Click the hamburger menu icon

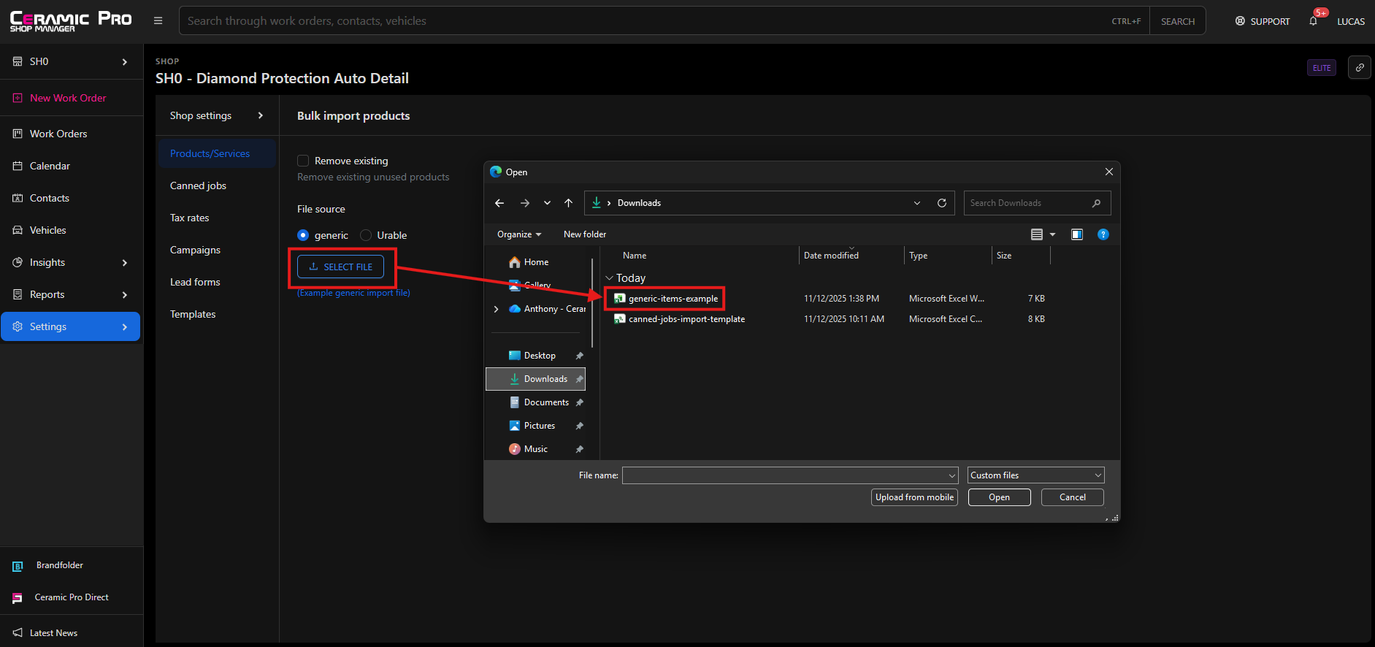click(x=158, y=20)
